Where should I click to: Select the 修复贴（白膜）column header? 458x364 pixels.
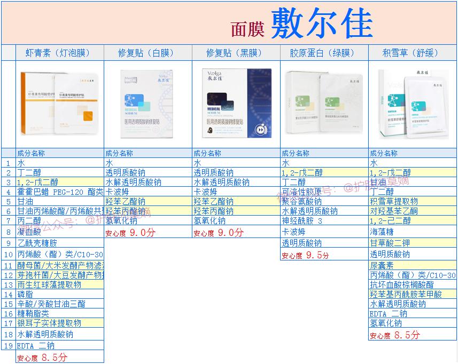pyautogui.click(x=148, y=53)
